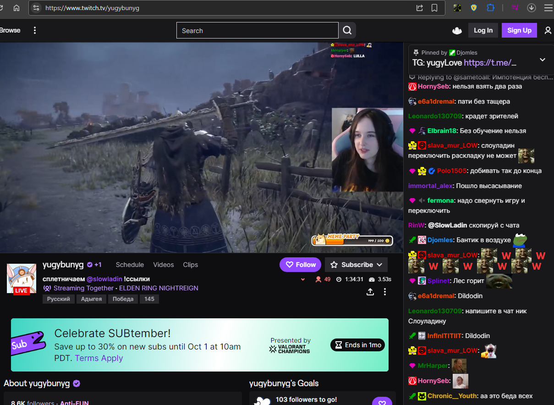Click the search magnifier button
The height and width of the screenshot is (405, 554).
pyautogui.click(x=347, y=30)
